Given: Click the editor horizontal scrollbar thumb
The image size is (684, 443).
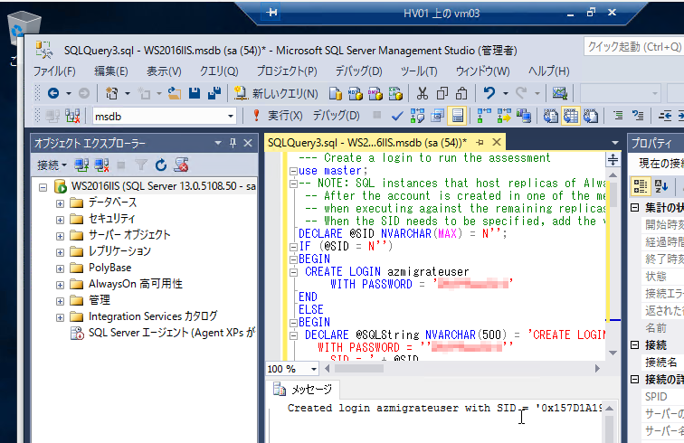Looking at the screenshot, I should [x=359, y=369].
